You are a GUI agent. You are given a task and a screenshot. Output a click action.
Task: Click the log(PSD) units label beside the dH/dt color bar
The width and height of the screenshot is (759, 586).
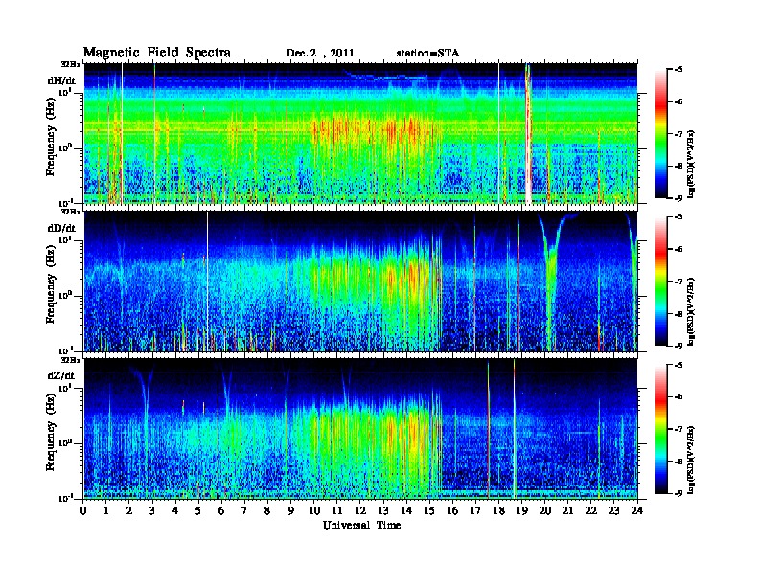click(692, 164)
